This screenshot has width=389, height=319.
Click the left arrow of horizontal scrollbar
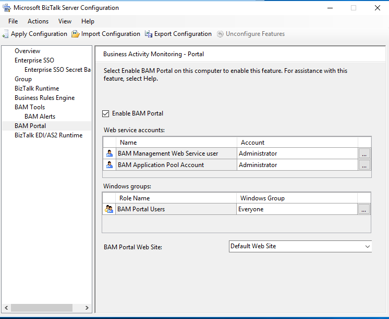click(6, 308)
